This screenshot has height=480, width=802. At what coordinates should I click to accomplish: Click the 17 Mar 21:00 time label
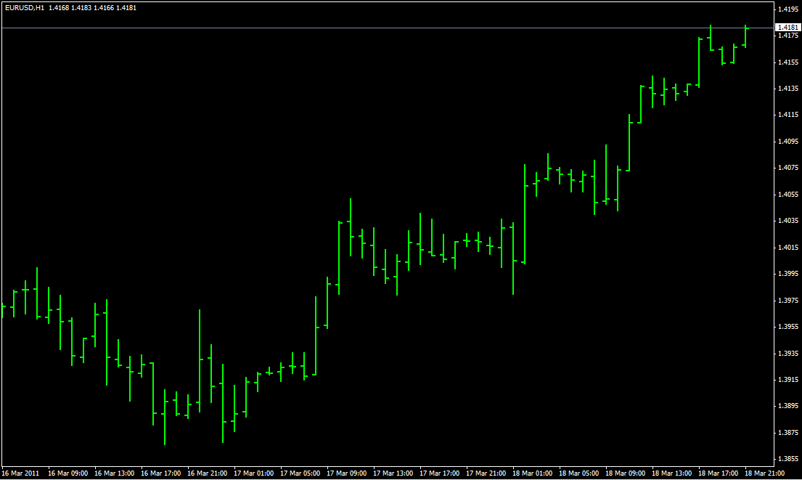486,473
